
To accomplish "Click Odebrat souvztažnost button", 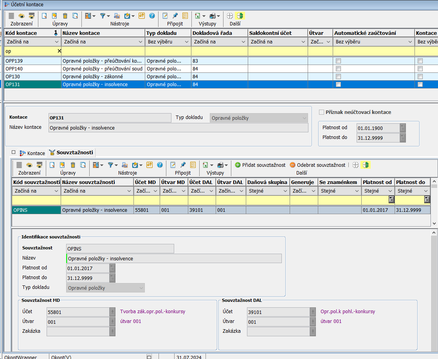I will 317,165.
